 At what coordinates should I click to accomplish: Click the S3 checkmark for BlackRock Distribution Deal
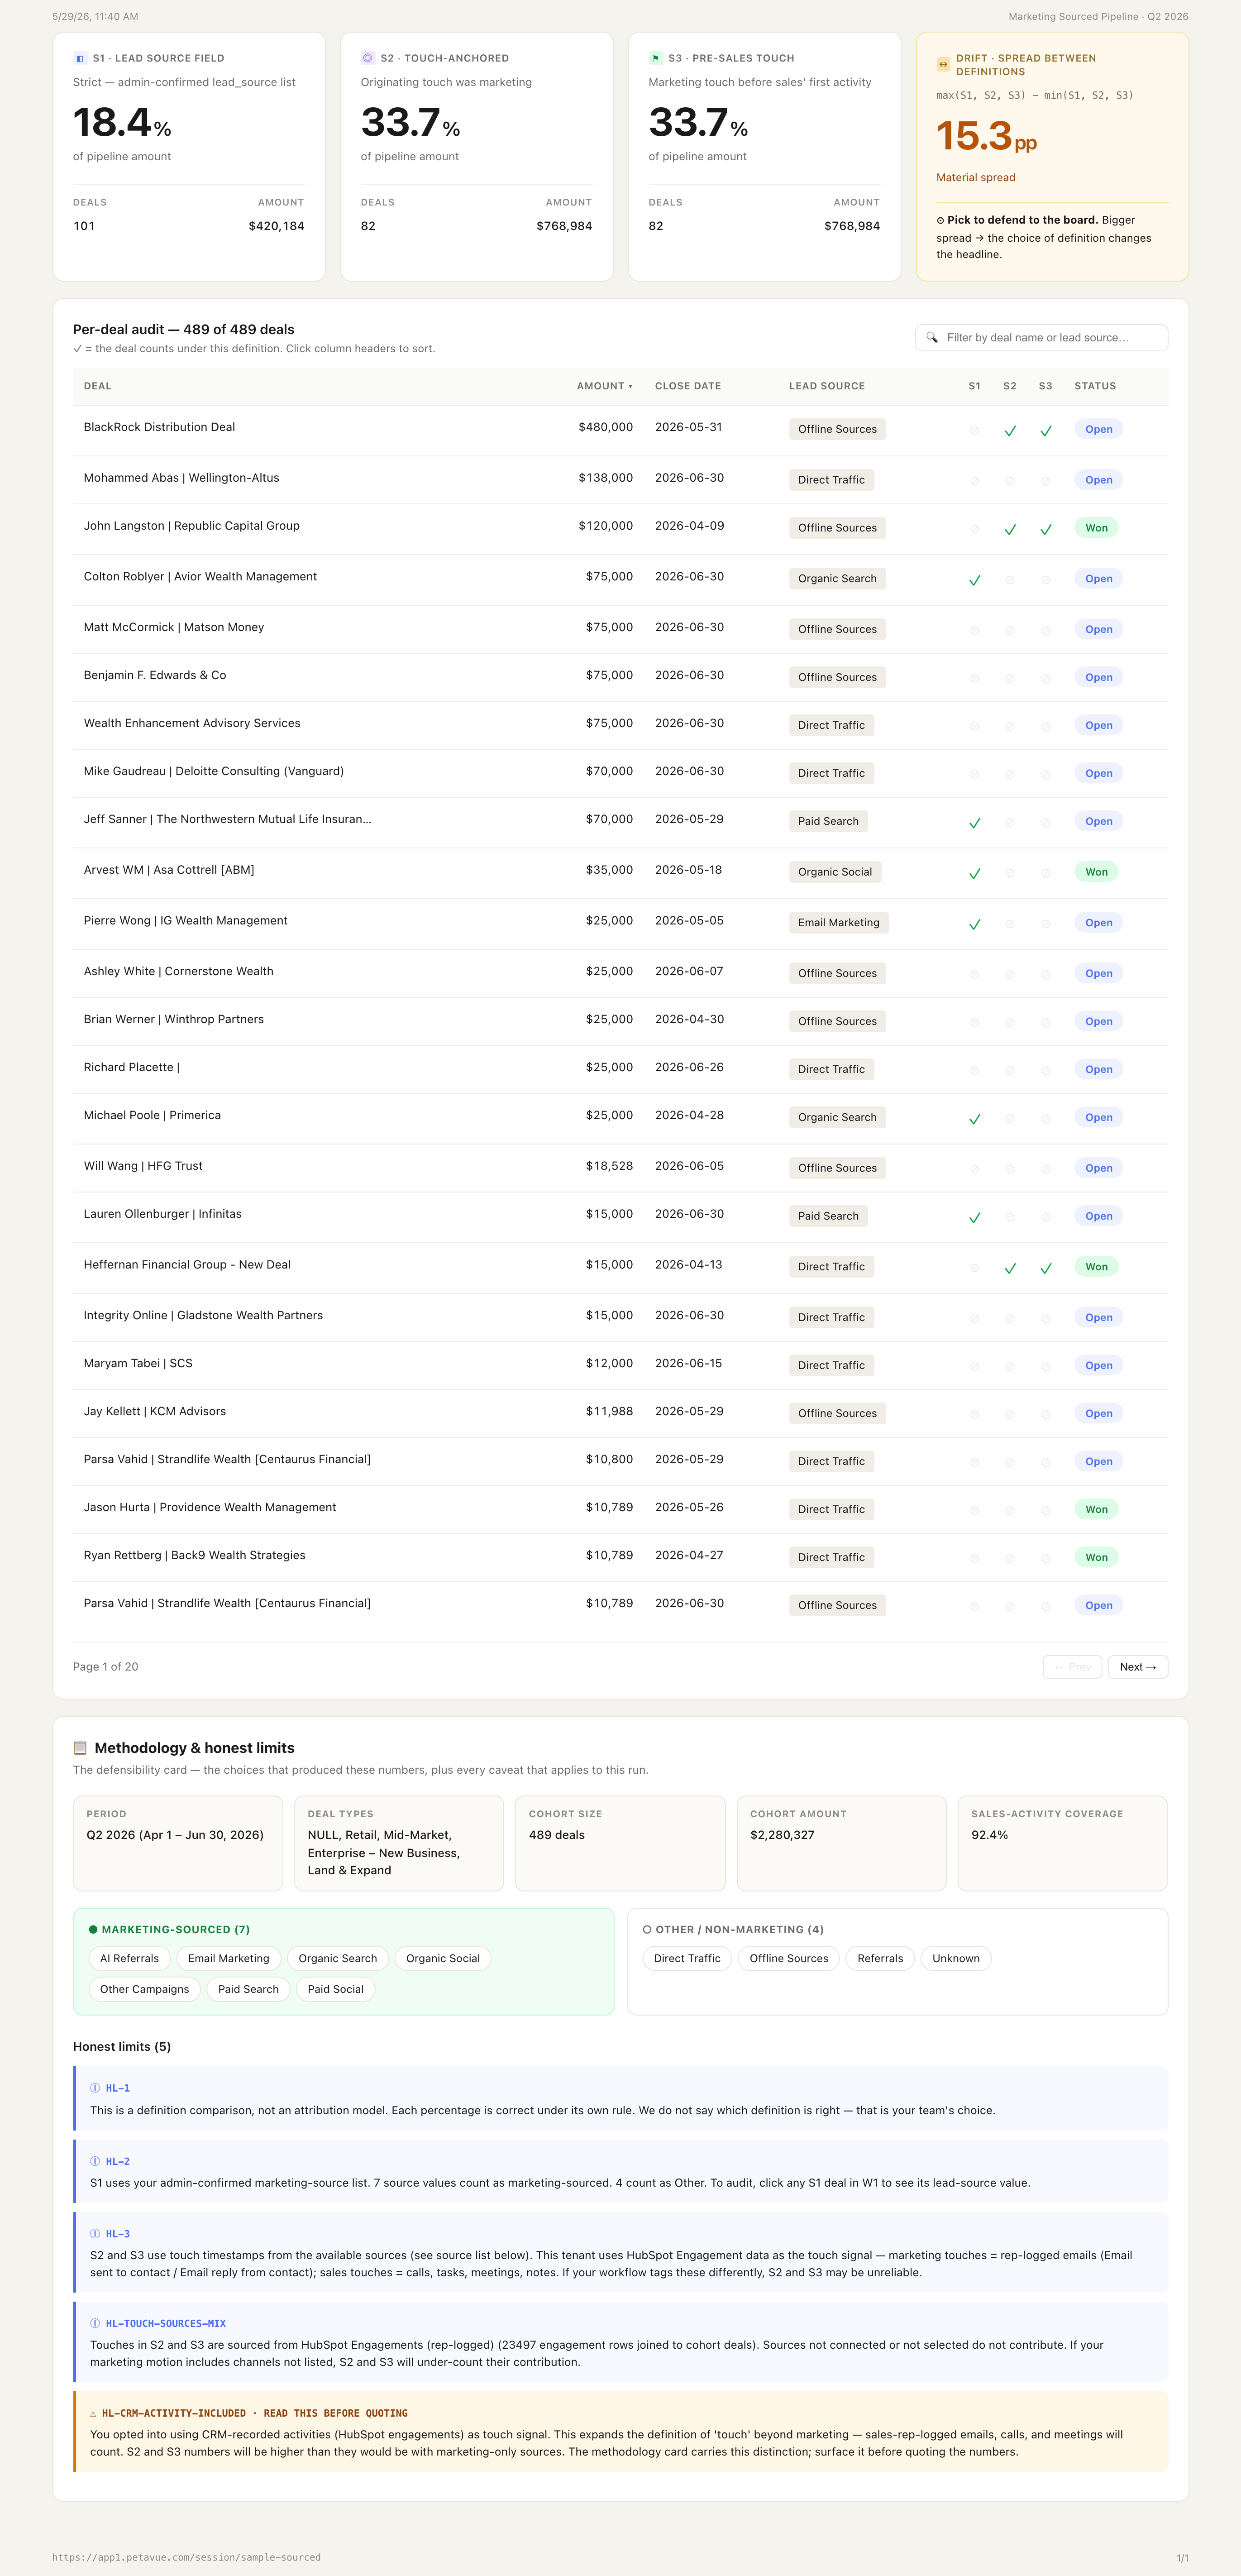tap(1046, 431)
